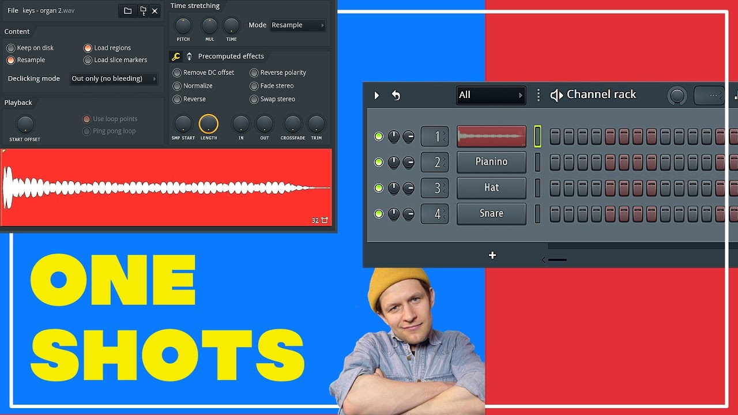Viewport: 738px width, 415px height.
Task: Open the time stretching Mode dropdown
Action: 299,25
